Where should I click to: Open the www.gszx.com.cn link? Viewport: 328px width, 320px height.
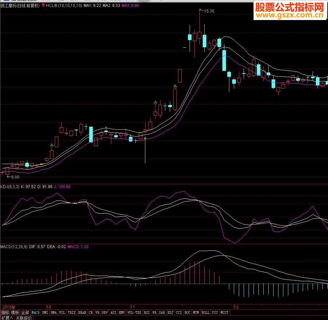coord(290,15)
